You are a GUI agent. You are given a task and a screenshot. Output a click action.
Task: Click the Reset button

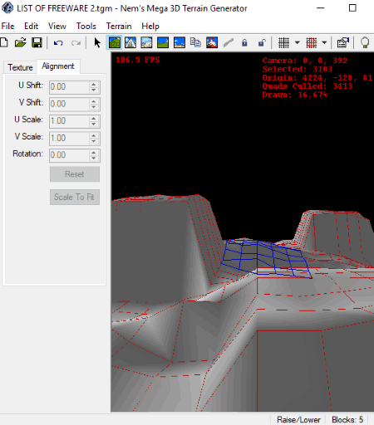[75, 174]
